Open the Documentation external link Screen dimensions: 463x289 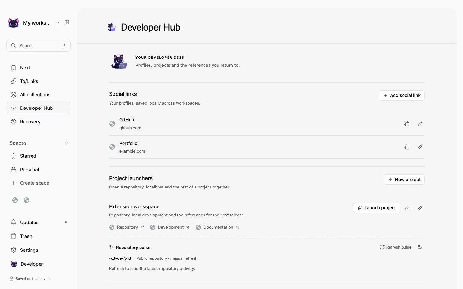(217, 227)
